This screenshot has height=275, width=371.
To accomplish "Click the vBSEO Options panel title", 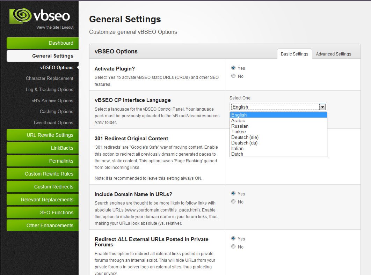I will (116, 51).
